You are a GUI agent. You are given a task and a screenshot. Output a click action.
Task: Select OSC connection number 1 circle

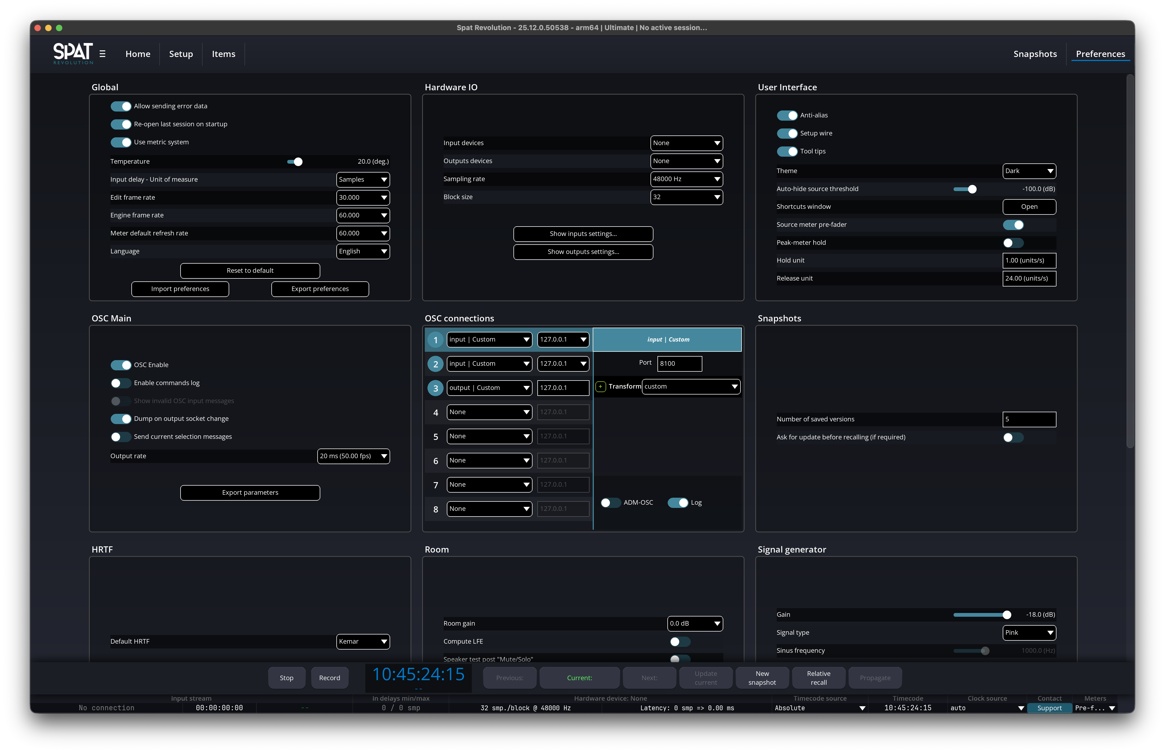click(x=435, y=340)
